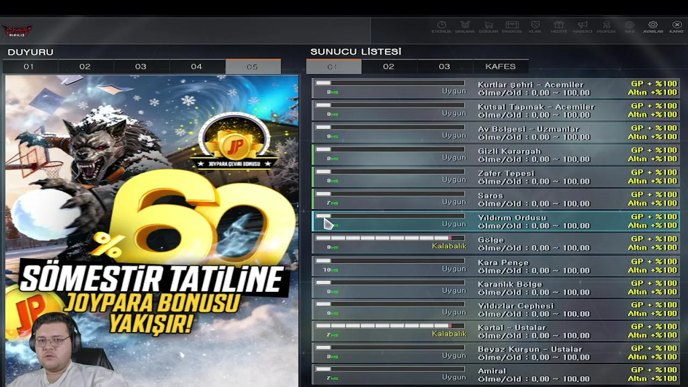The image size is (688, 387).
Task: Click GP bonus text on Zafer Tepesi row
Action: tap(654, 173)
